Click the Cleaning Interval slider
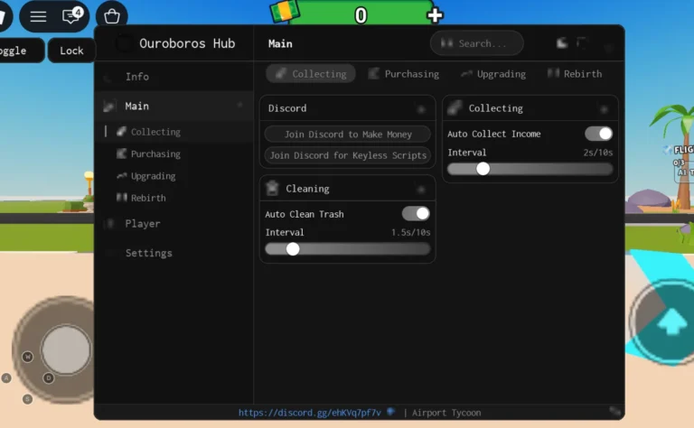 (347, 249)
